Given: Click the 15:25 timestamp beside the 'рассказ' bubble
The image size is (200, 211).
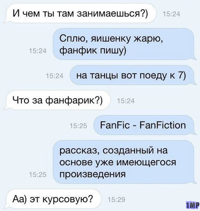Looking at the screenshot, I should click(38, 175).
